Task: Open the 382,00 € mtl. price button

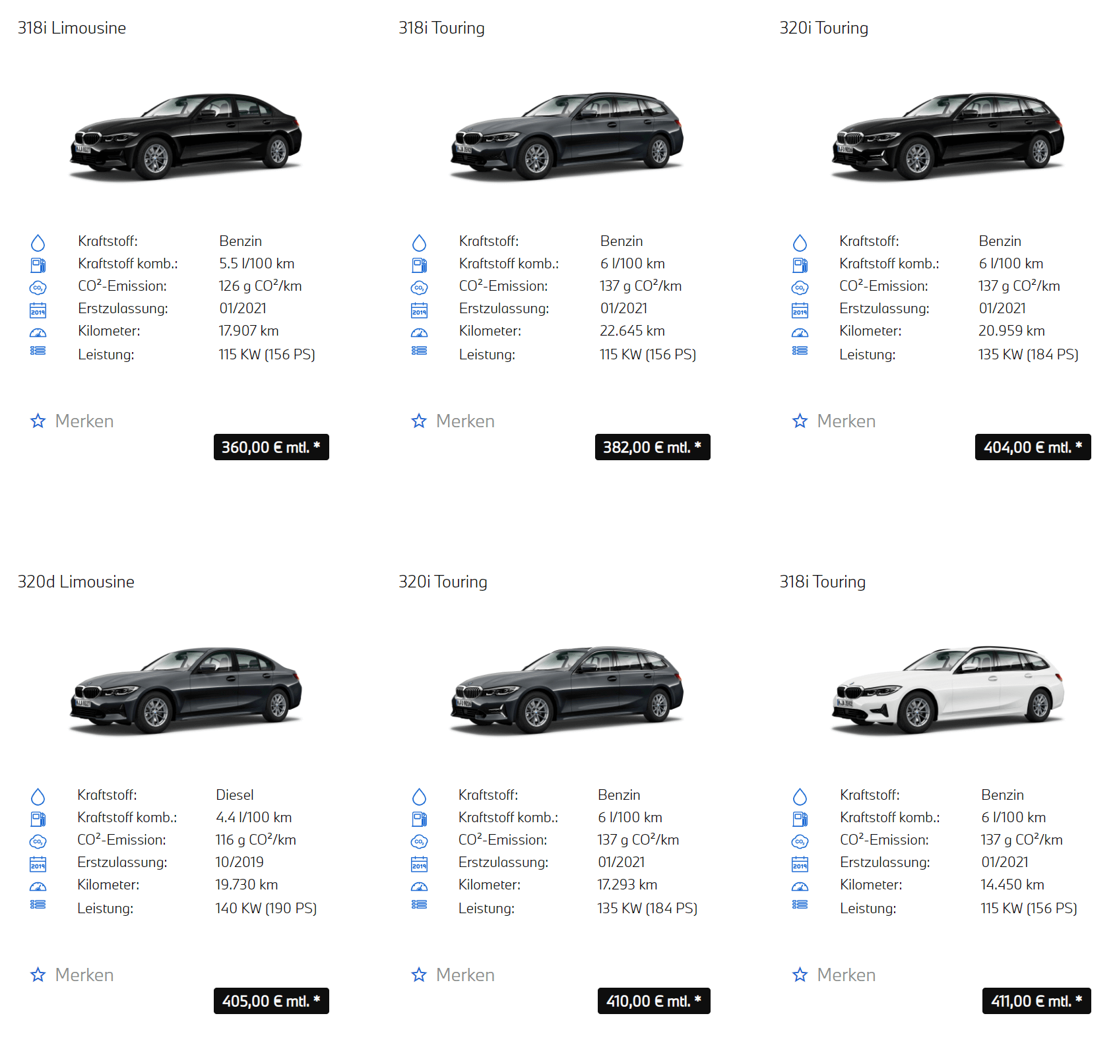Action: [653, 447]
